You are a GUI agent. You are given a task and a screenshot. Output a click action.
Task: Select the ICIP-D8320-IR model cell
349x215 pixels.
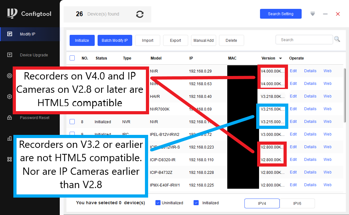click(x=163, y=160)
